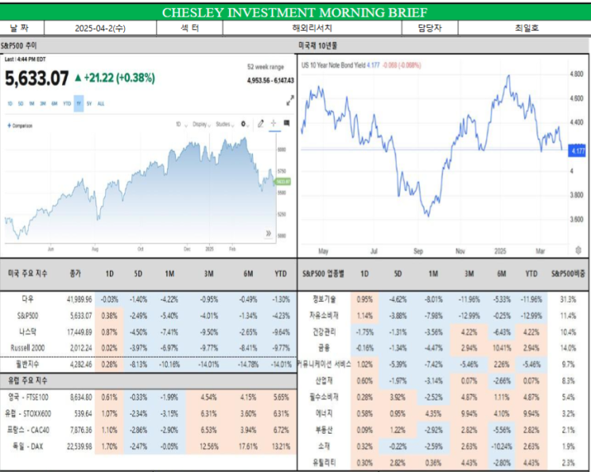Click the 2025-04-2 date cell
The image size is (591, 472).
pyautogui.click(x=100, y=29)
